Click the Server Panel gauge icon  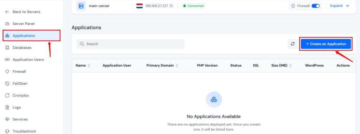[x=7, y=24]
